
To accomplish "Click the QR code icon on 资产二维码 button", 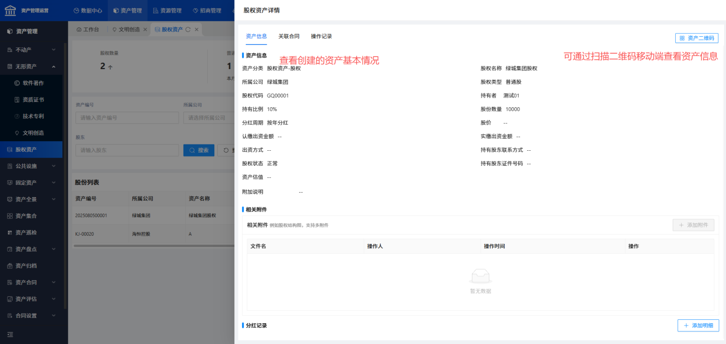I will pos(682,38).
